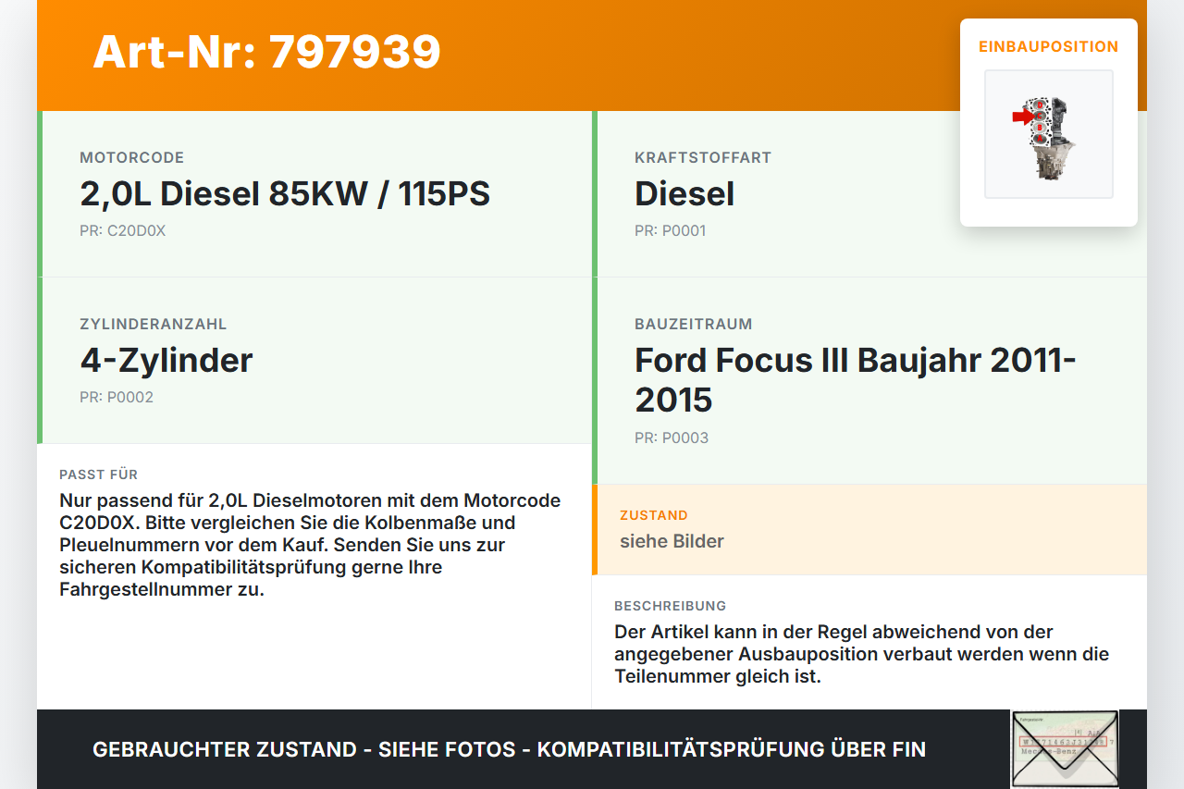Open the envelope VIN thumbnail in footer

[1065, 748]
